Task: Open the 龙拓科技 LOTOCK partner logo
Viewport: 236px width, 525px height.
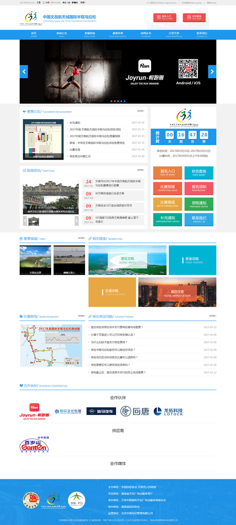Action: pos(168,412)
